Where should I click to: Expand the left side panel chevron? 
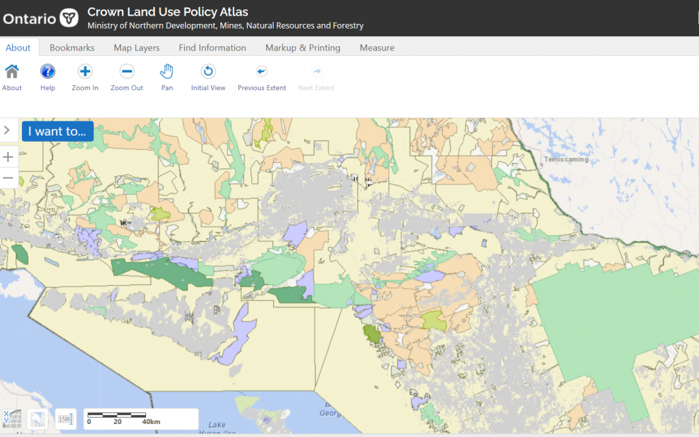click(7, 130)
